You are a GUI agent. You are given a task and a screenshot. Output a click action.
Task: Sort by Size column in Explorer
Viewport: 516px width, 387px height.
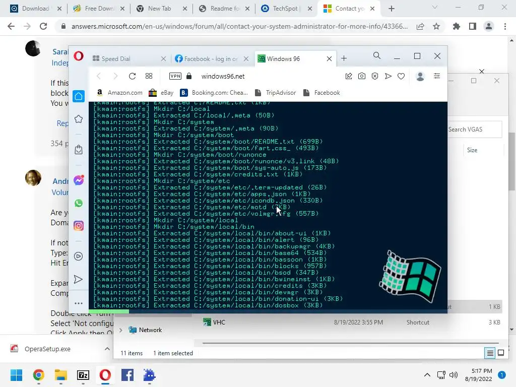[472, 150]
